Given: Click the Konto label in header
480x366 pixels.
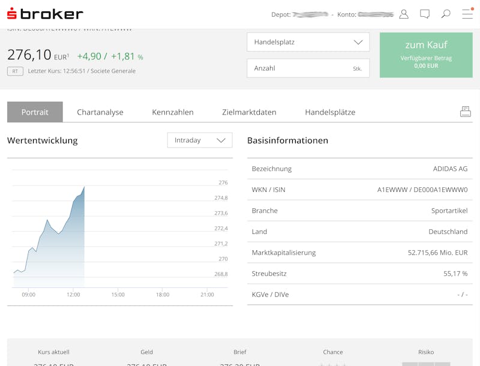Looking at the screenshot, I should pyautogui.click(x=347, y=14).
